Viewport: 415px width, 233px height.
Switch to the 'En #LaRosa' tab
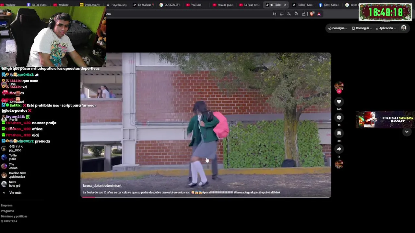[143, 5]
